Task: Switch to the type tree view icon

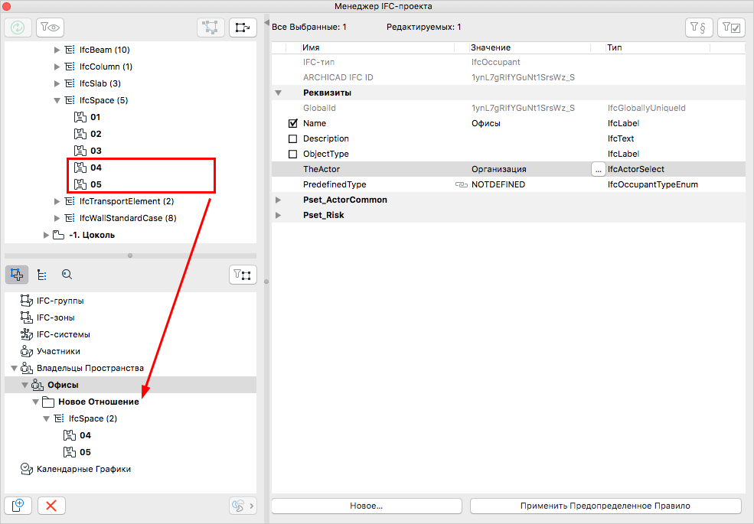Action: [x=42, y=275]
